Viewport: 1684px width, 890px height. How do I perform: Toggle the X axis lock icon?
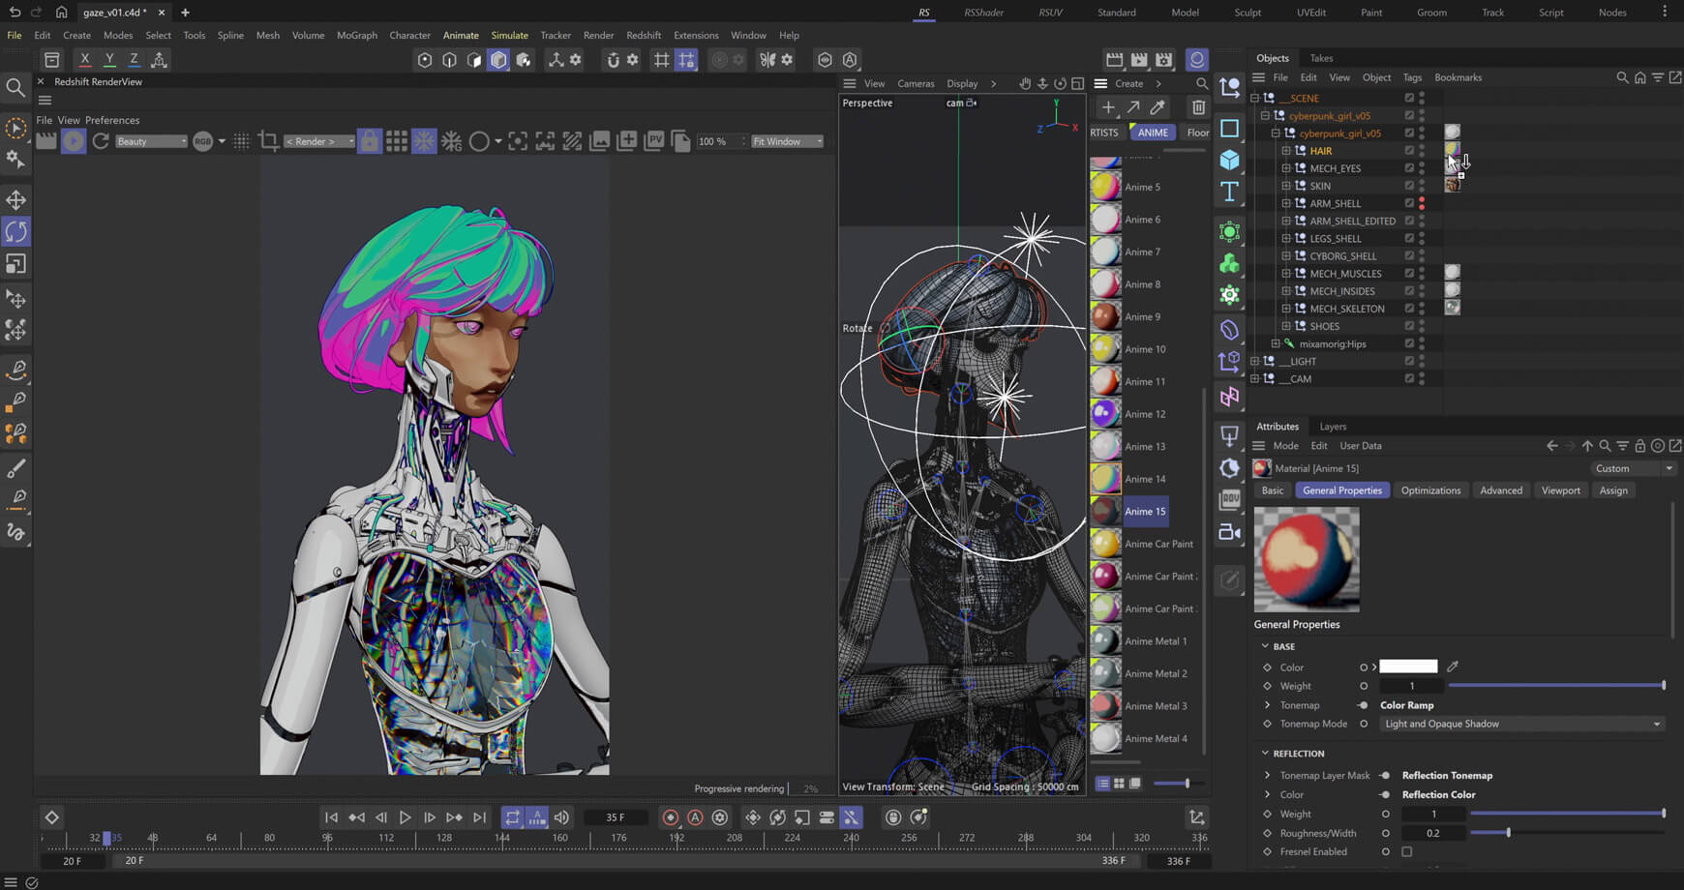(85, 60)
